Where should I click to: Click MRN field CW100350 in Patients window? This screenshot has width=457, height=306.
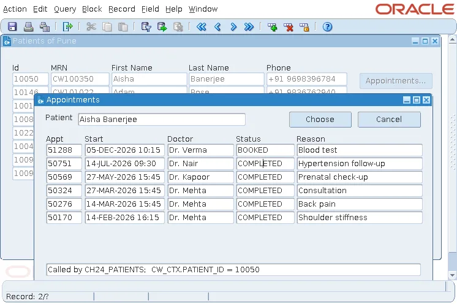point(80,79)
